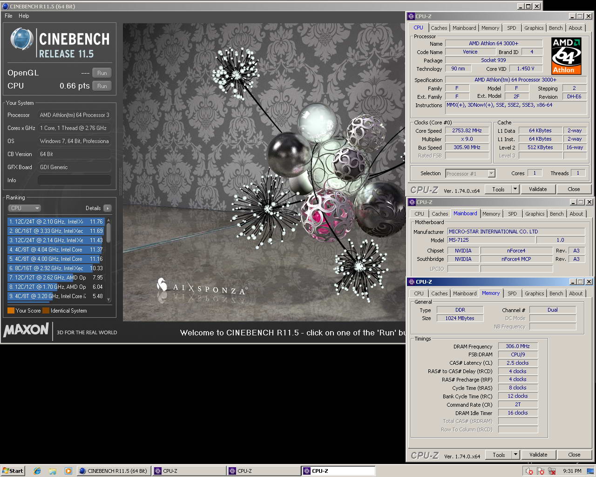
Task: Open Windows Explorer from the taskbar
Action: (x=53, y=471)
